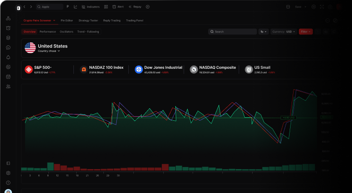
Task: Open the help question mark icon
Action: [x=8, y=183]
